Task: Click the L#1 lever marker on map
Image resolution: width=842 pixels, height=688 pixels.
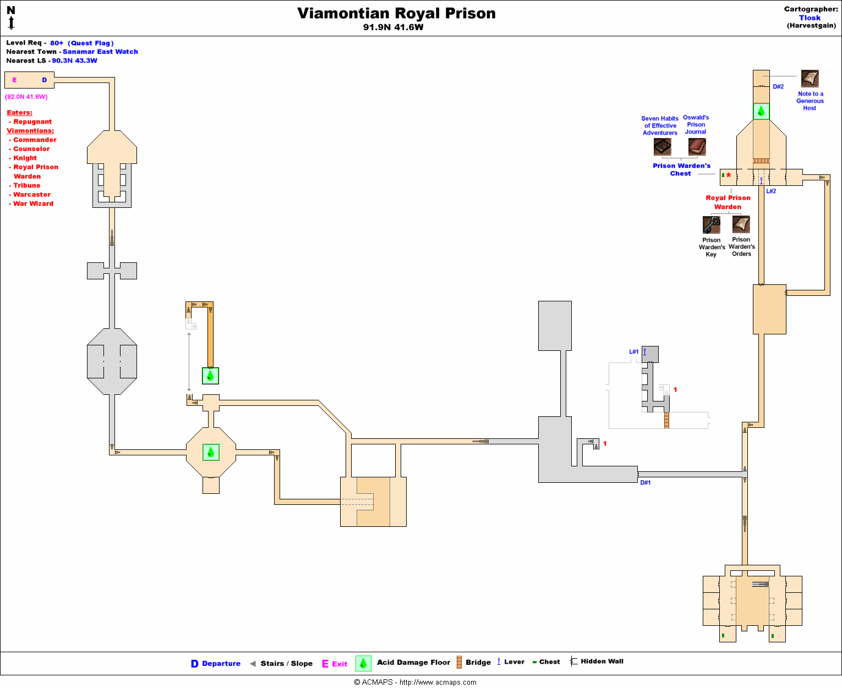Action: [x=634, y=352]
